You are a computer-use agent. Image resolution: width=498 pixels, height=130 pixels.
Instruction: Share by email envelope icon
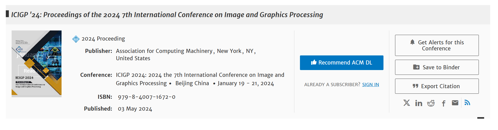click(455, 103)
